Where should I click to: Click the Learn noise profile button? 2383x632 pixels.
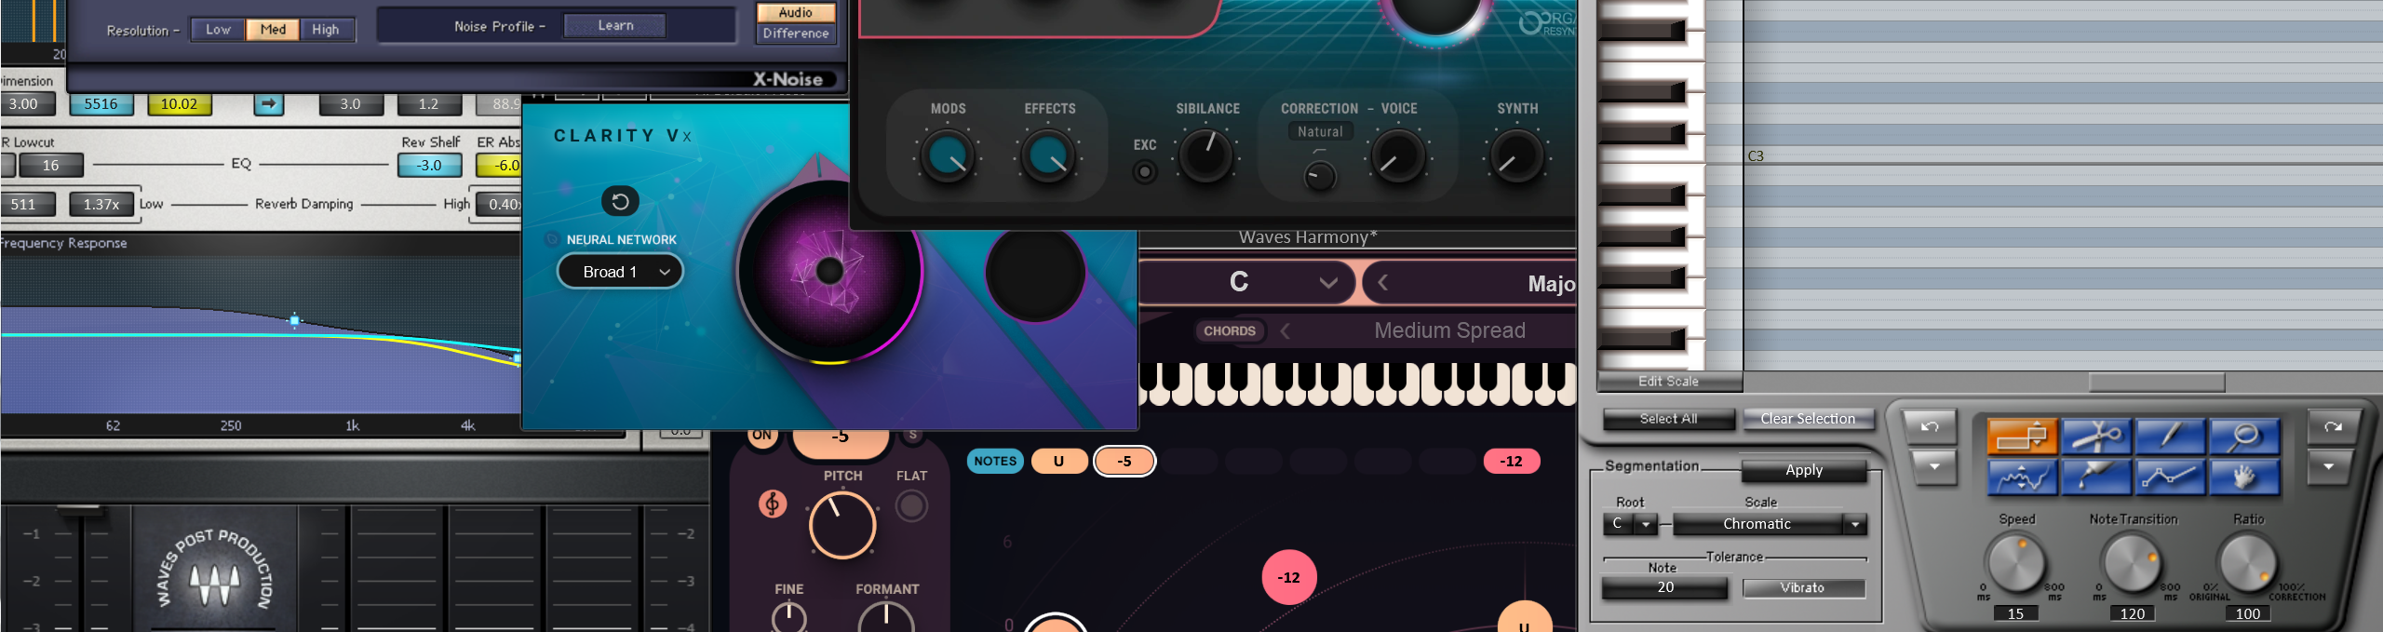615,26
